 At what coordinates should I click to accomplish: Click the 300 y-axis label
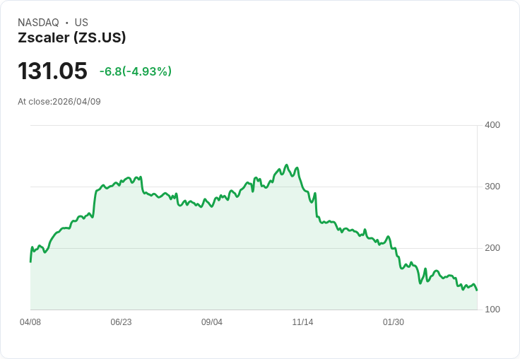pyautogui.click(x=492, y=187)
